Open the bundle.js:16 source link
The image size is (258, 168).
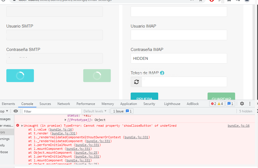pyautogui.click(x=238, y=125)
